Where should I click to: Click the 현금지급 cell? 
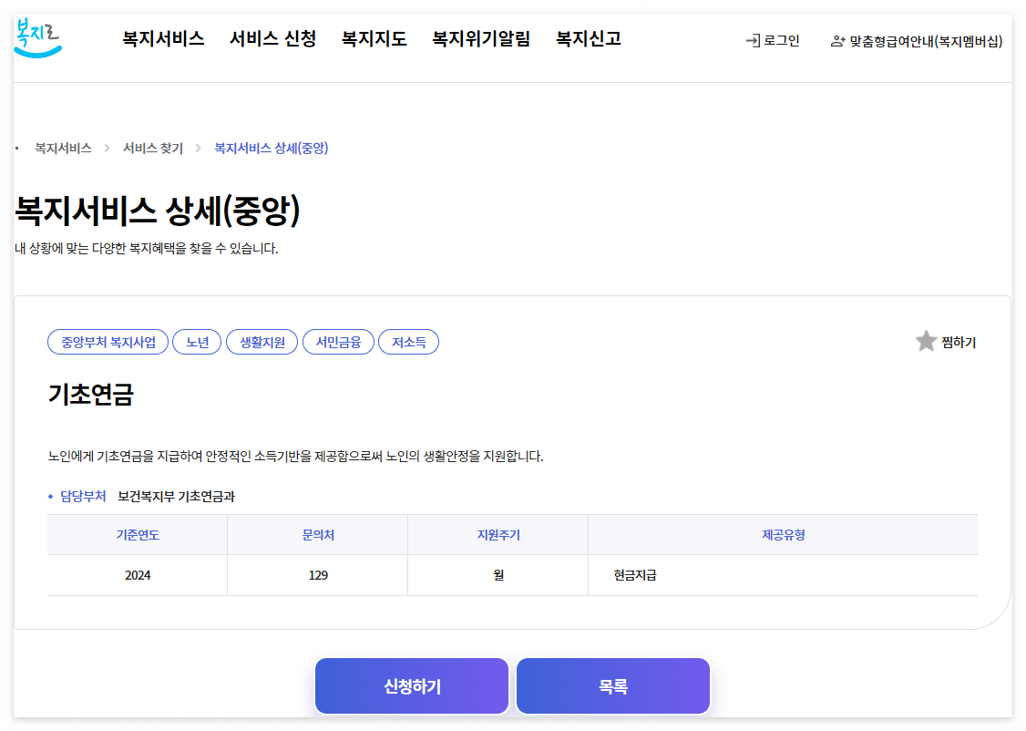point(784,575)
